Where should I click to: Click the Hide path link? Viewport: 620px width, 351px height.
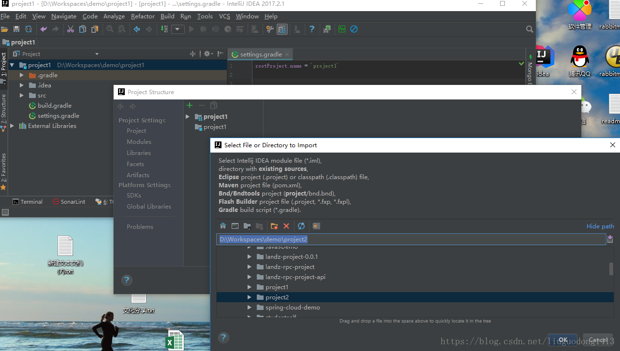(x=600, y=226)
